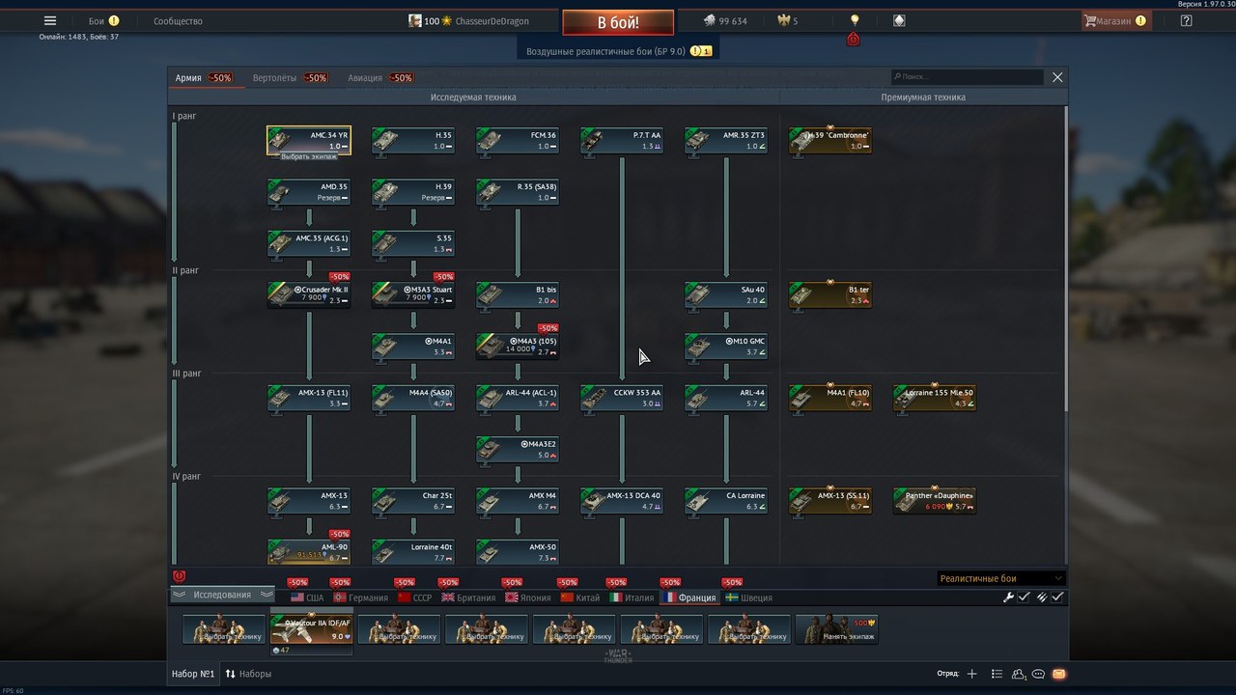Screen dimensions: 1236x695
Task: Select the Италия nation tab
Action: pyautogui.click(x=632, y=598)
